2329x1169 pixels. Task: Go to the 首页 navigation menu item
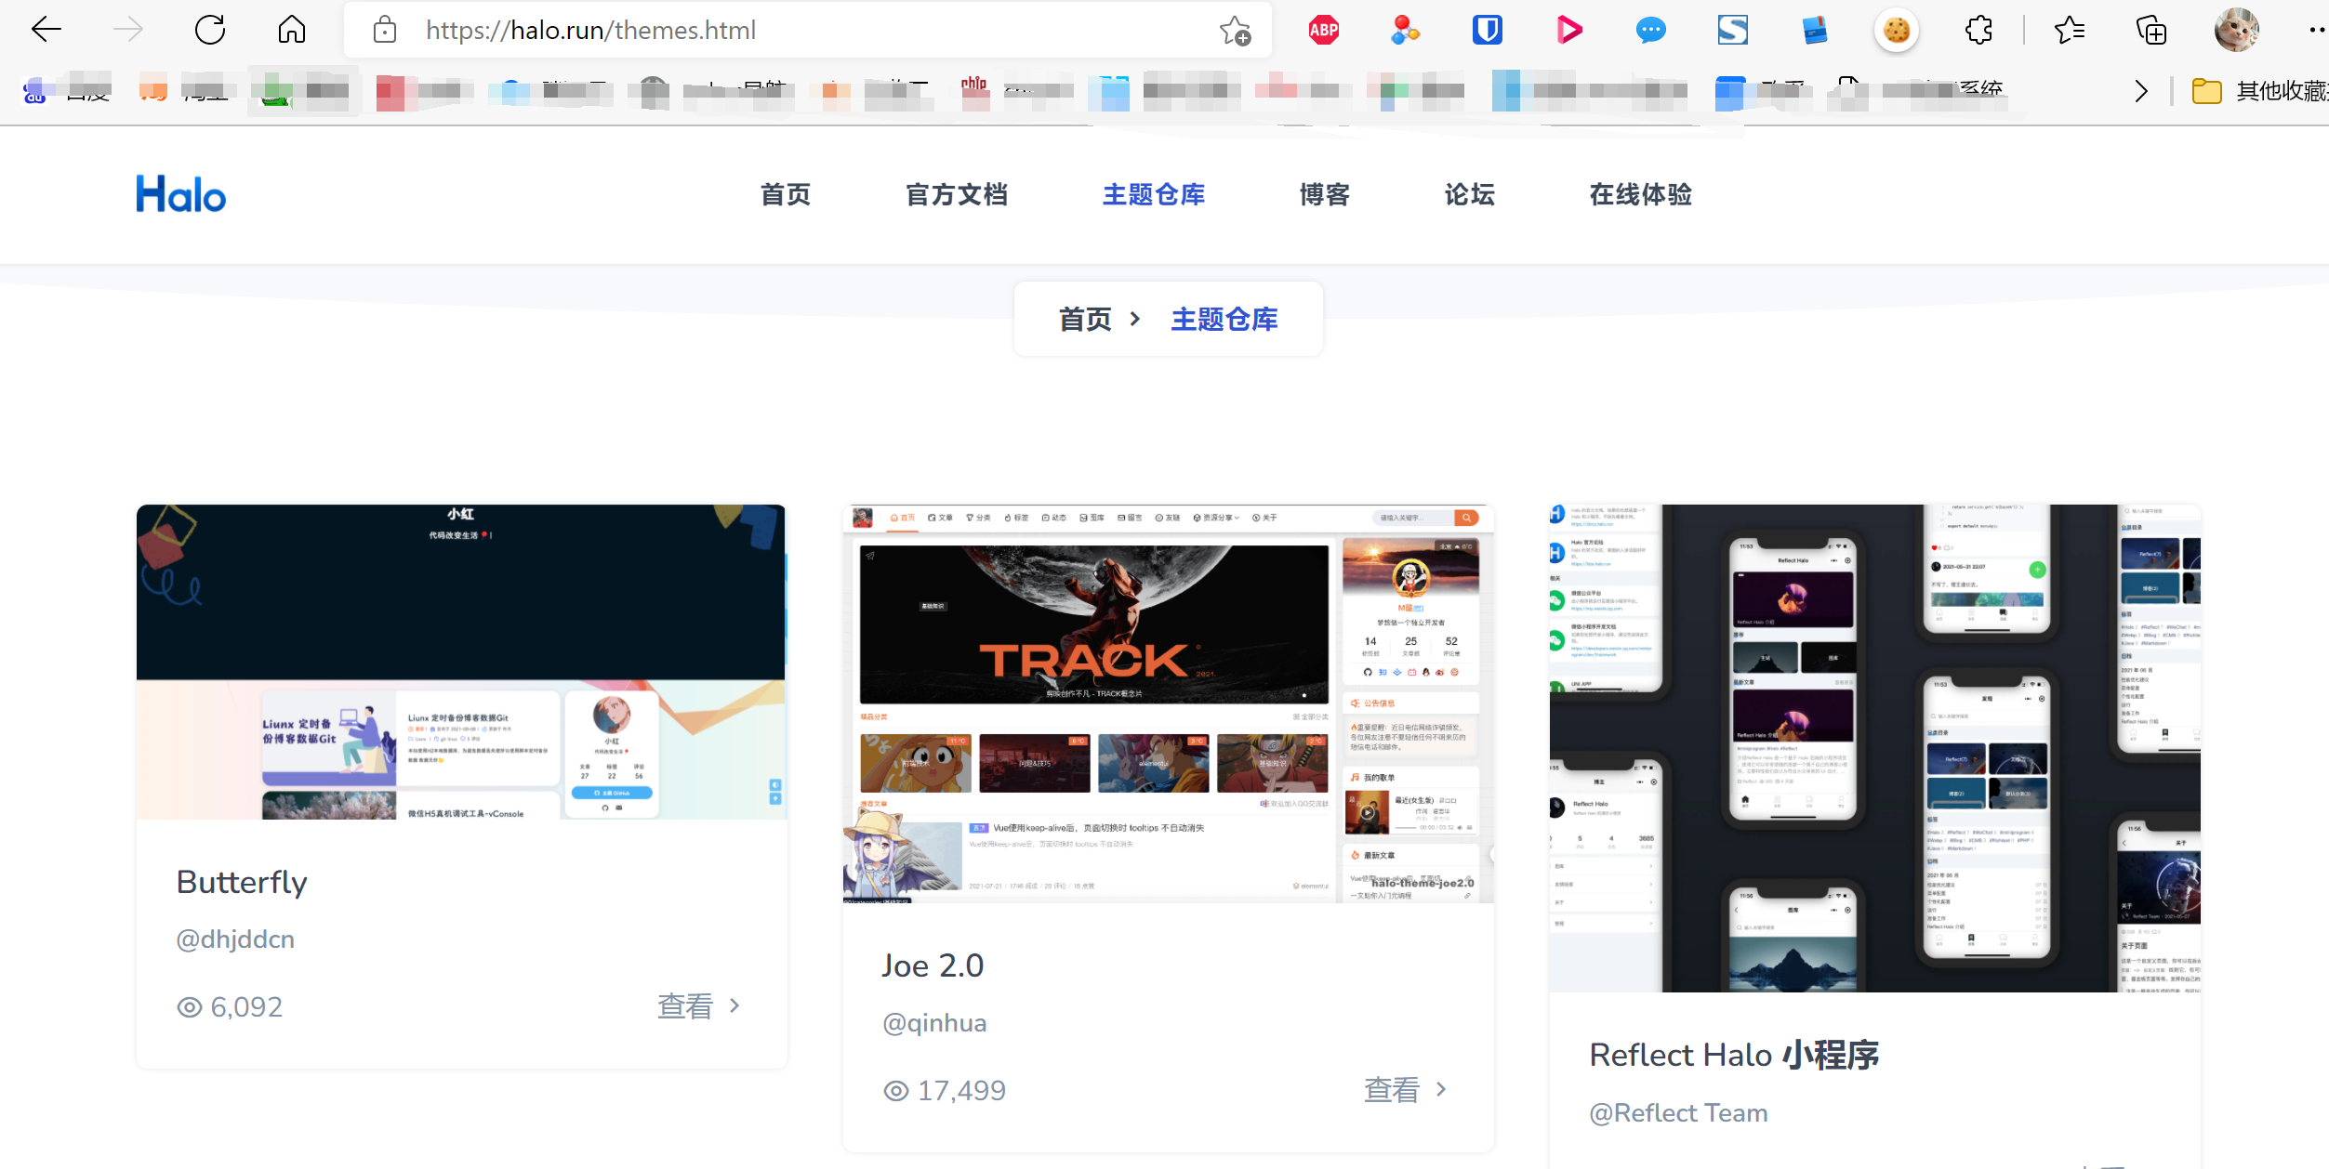coord(786,194)
